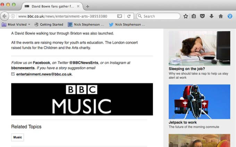Open the blue round extension icon

(230, 16)
